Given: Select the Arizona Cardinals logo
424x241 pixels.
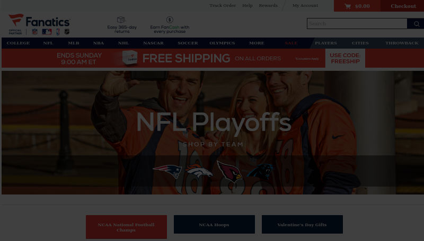Looking at the screenshot, I should (x=229, y=171).
